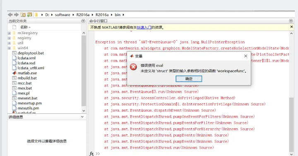Click the forward navigation arrow
The width and height of the screenshot is (298, 156).
point(16,14)
